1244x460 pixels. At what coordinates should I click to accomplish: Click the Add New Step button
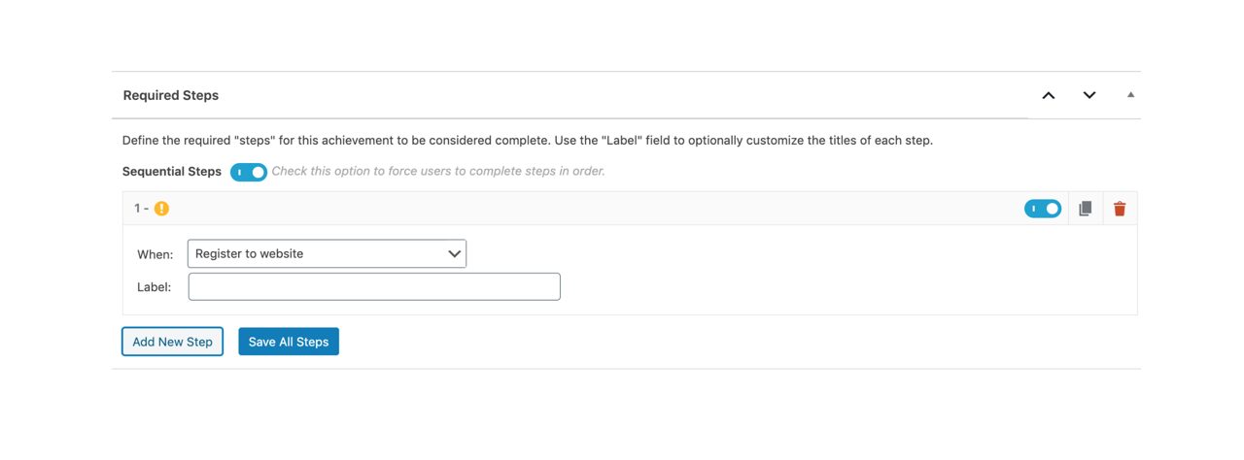click(x=172, y=342)
